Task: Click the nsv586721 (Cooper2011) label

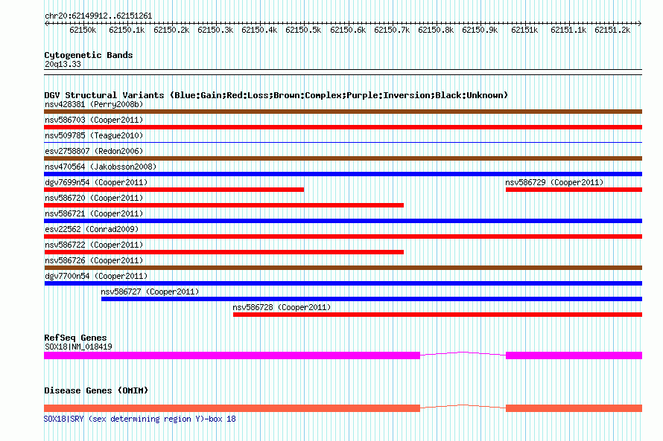Action: (x=94, y=213)
